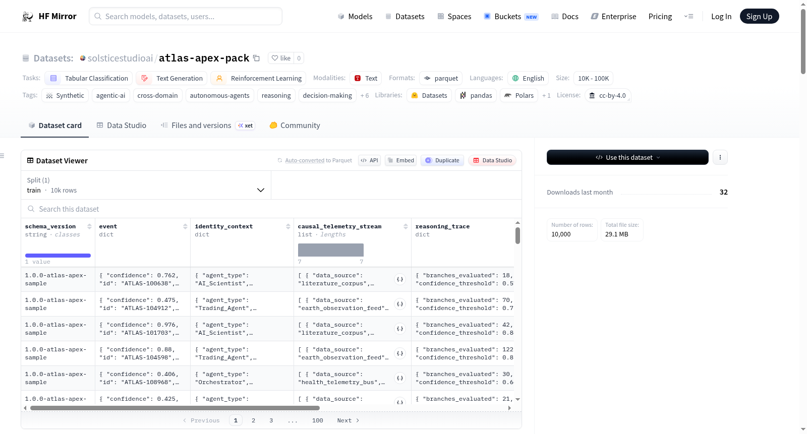Click the schema_version value distribution bar
Image resolution: width=807 pixels, height=434 pixels.
[58, 256]
